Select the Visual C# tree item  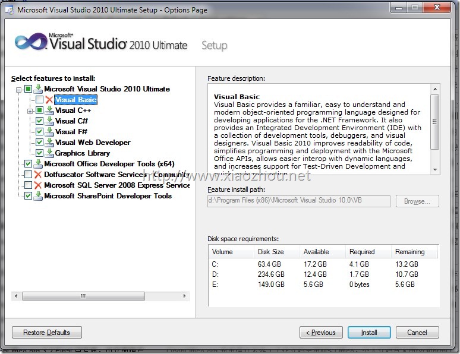[x=71, y=121]
